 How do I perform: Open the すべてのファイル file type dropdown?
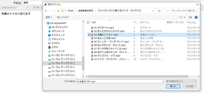pyautogui.click(x=182, y=82)
